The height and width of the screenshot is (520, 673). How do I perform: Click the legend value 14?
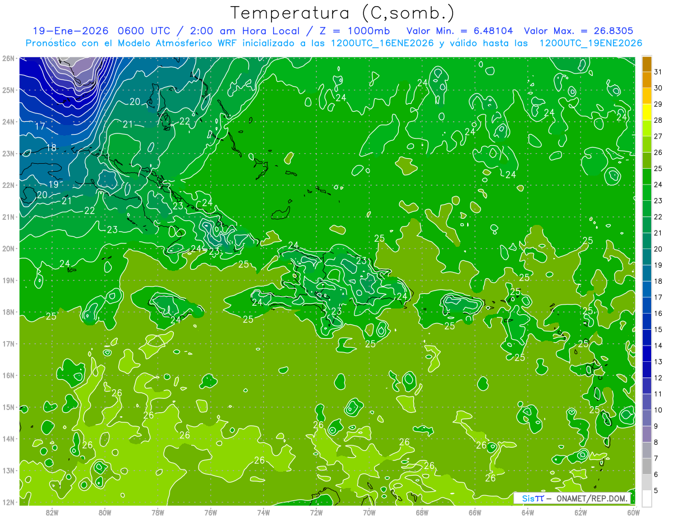click(x=658, y=346)
